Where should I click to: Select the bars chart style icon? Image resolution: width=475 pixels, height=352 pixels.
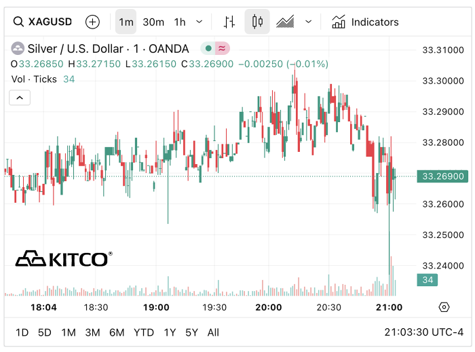tap(229, 22)
